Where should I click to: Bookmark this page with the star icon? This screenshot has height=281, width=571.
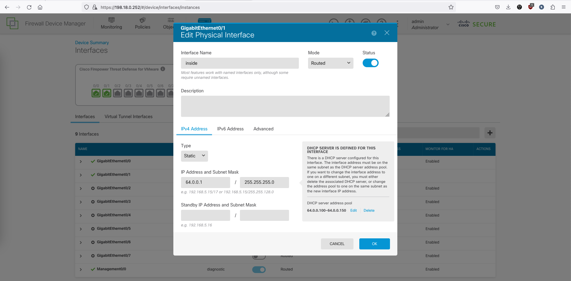[x=451, y=7]
